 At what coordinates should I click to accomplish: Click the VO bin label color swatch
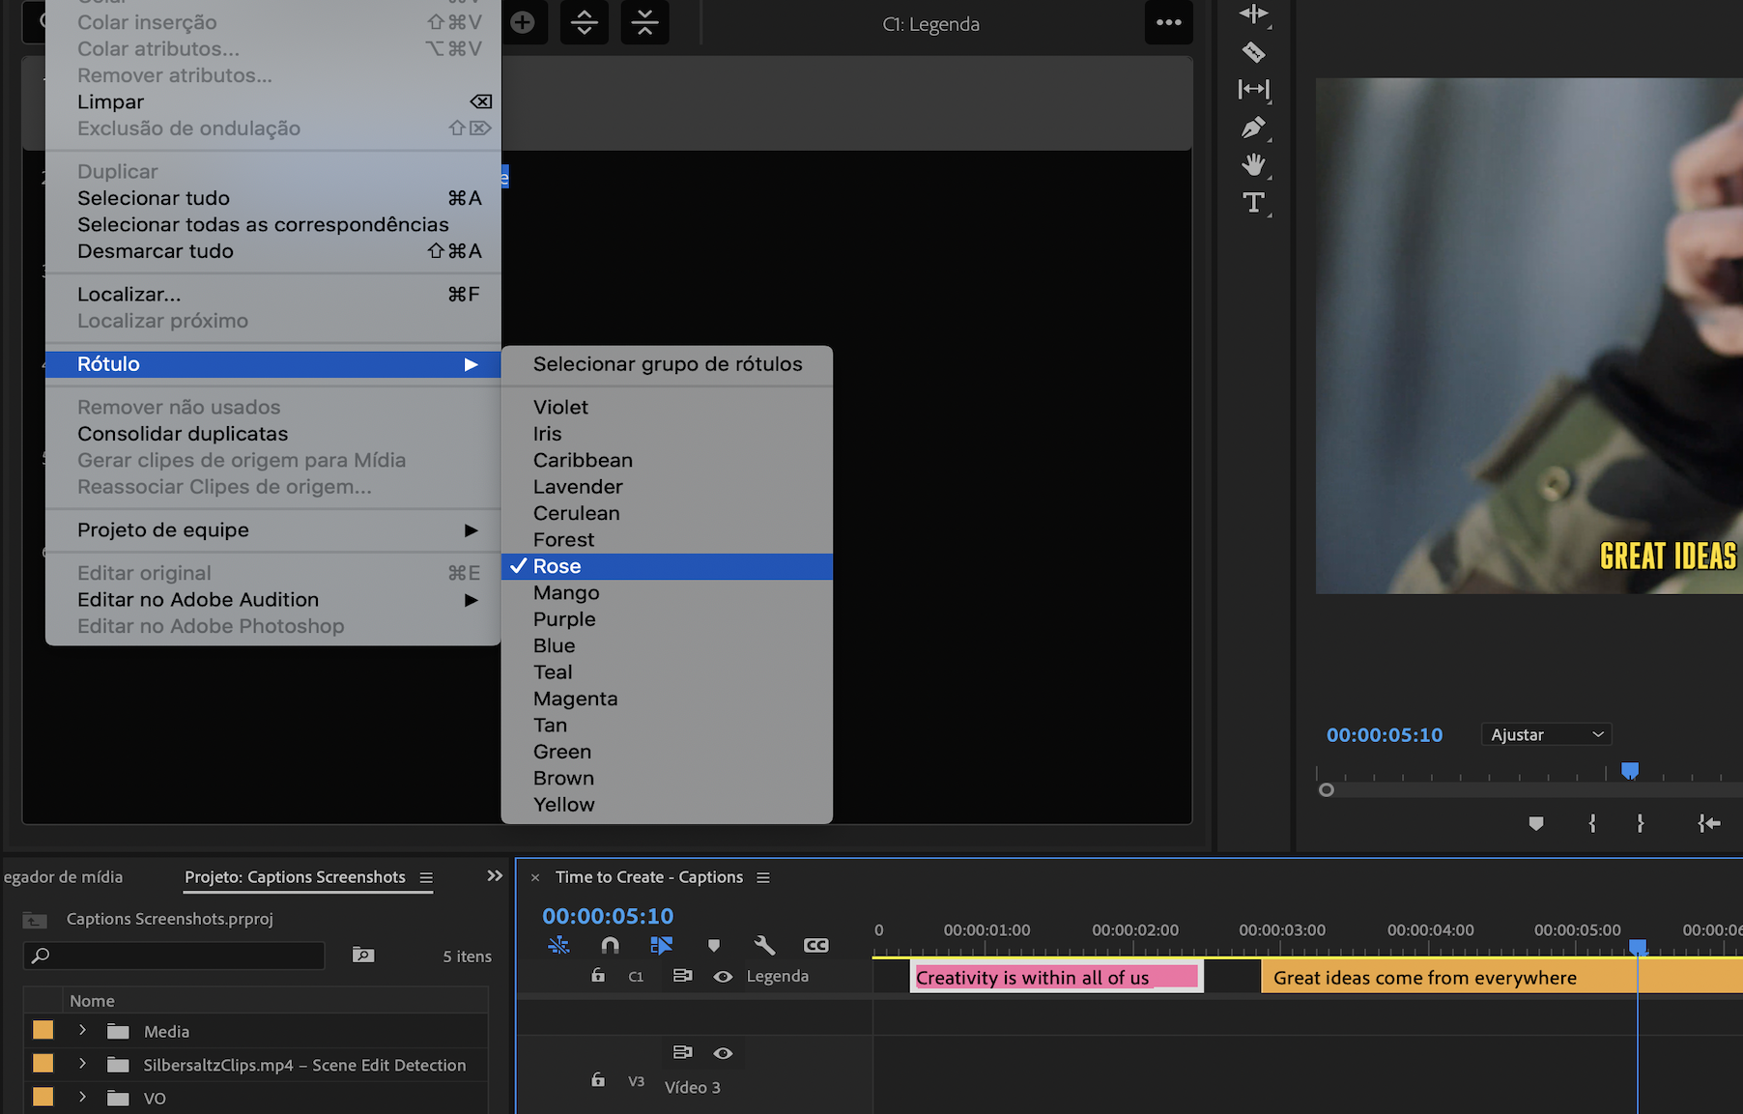click(x=43, y=1097)
